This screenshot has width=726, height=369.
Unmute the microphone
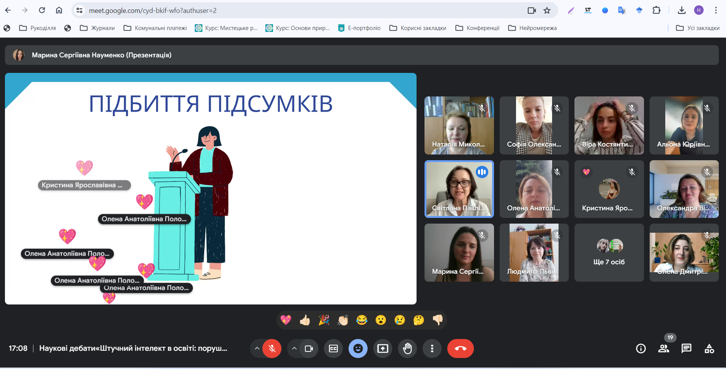coord(272,348)
